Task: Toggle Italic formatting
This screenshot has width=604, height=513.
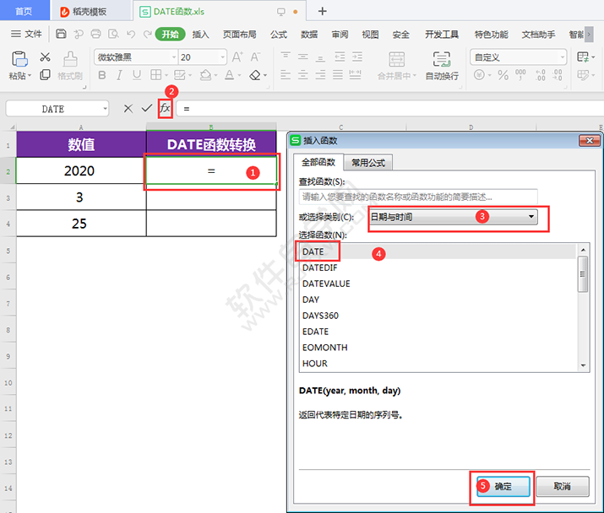Action: [119, 75]
